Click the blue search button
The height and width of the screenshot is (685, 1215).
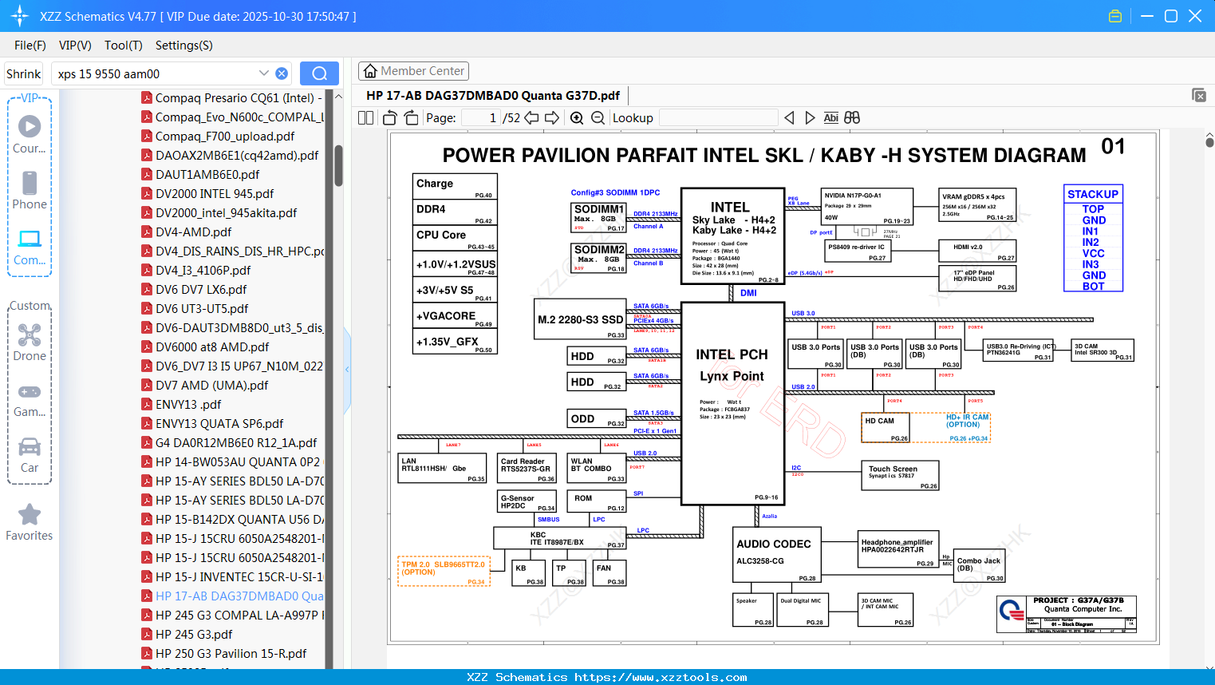coord(319,73)
